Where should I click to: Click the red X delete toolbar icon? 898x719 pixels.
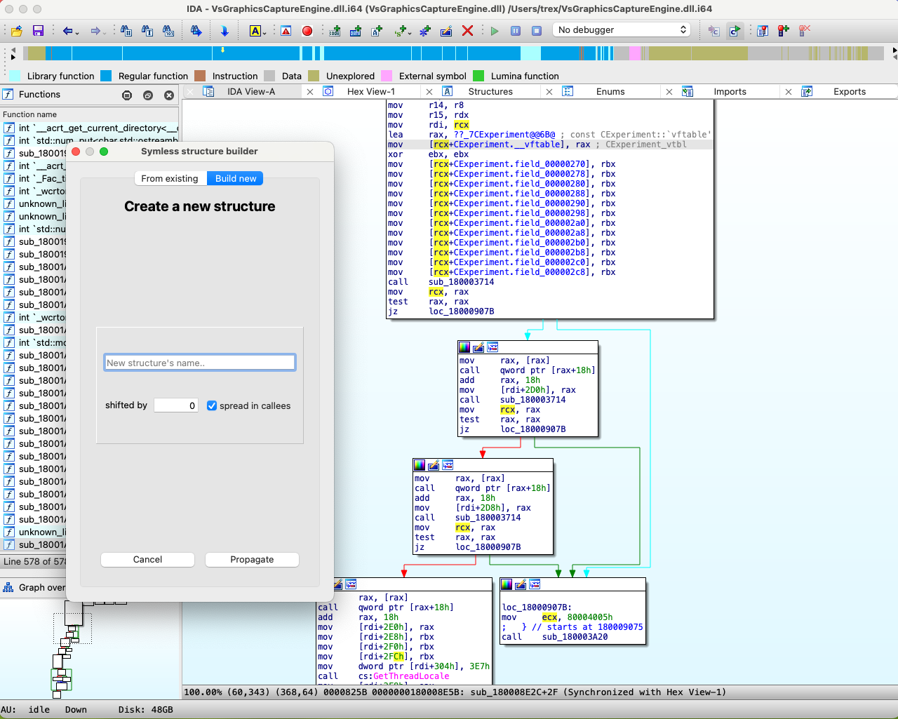[467, 31]
